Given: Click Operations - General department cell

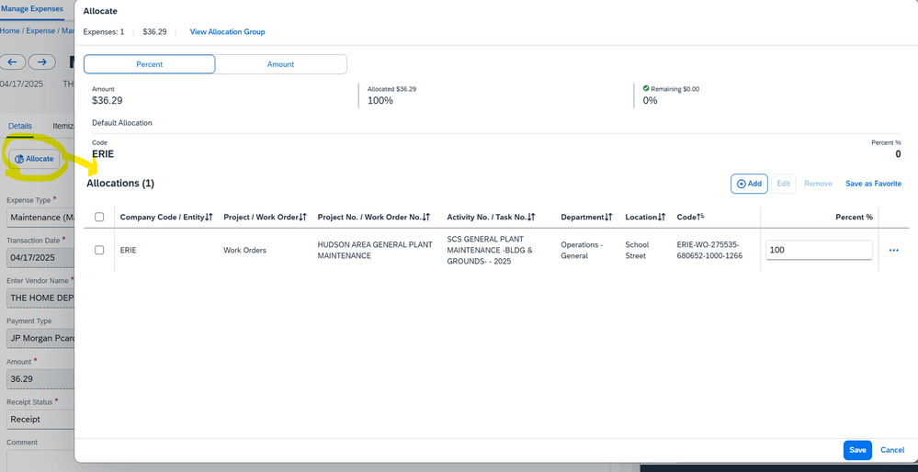Looking at the screenshot, I should point(582,251).
